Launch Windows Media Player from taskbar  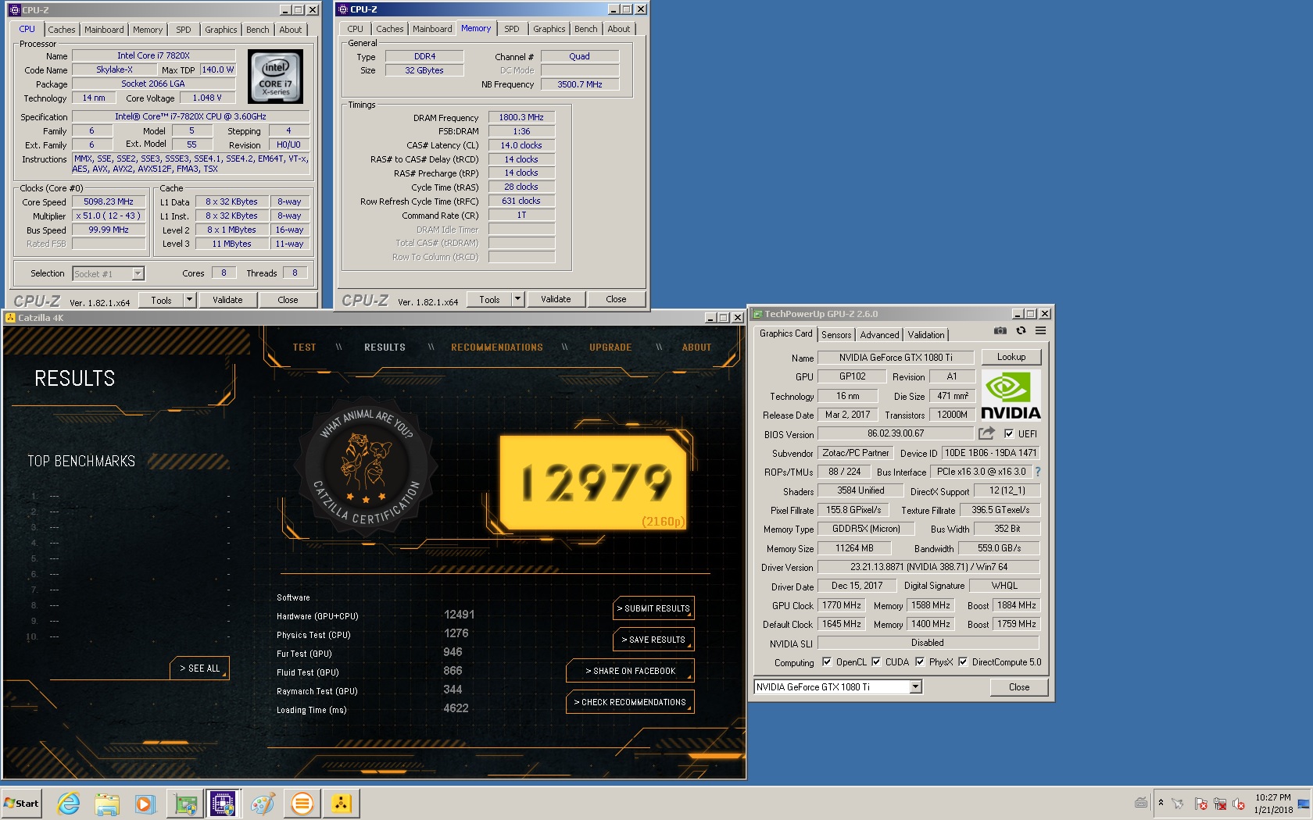145,803
